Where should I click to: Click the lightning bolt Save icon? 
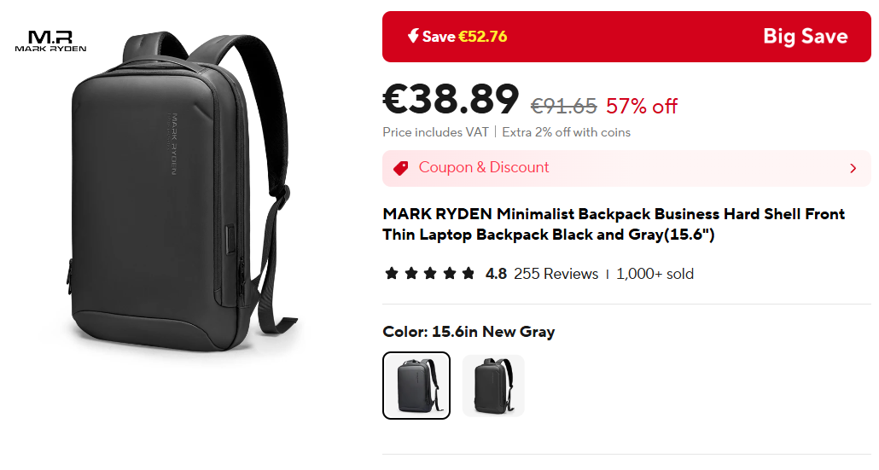[413, 37]
